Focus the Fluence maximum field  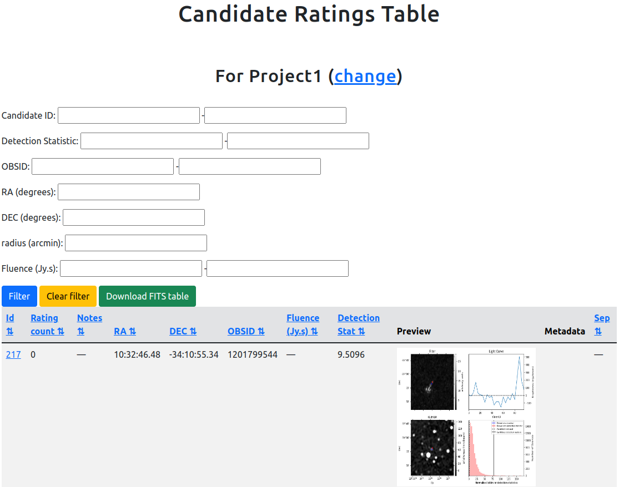[278, 268]
